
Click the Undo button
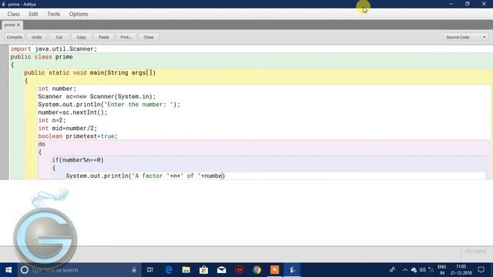pyautogui.click(x=36, y=37)
